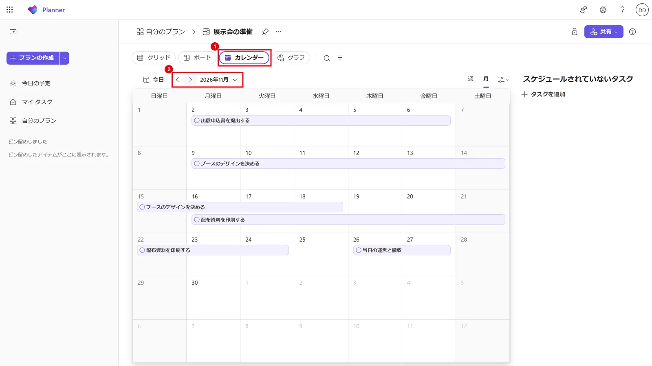Select the calendar cell for the 25th

pyautogui.click(x=321, y=255)
